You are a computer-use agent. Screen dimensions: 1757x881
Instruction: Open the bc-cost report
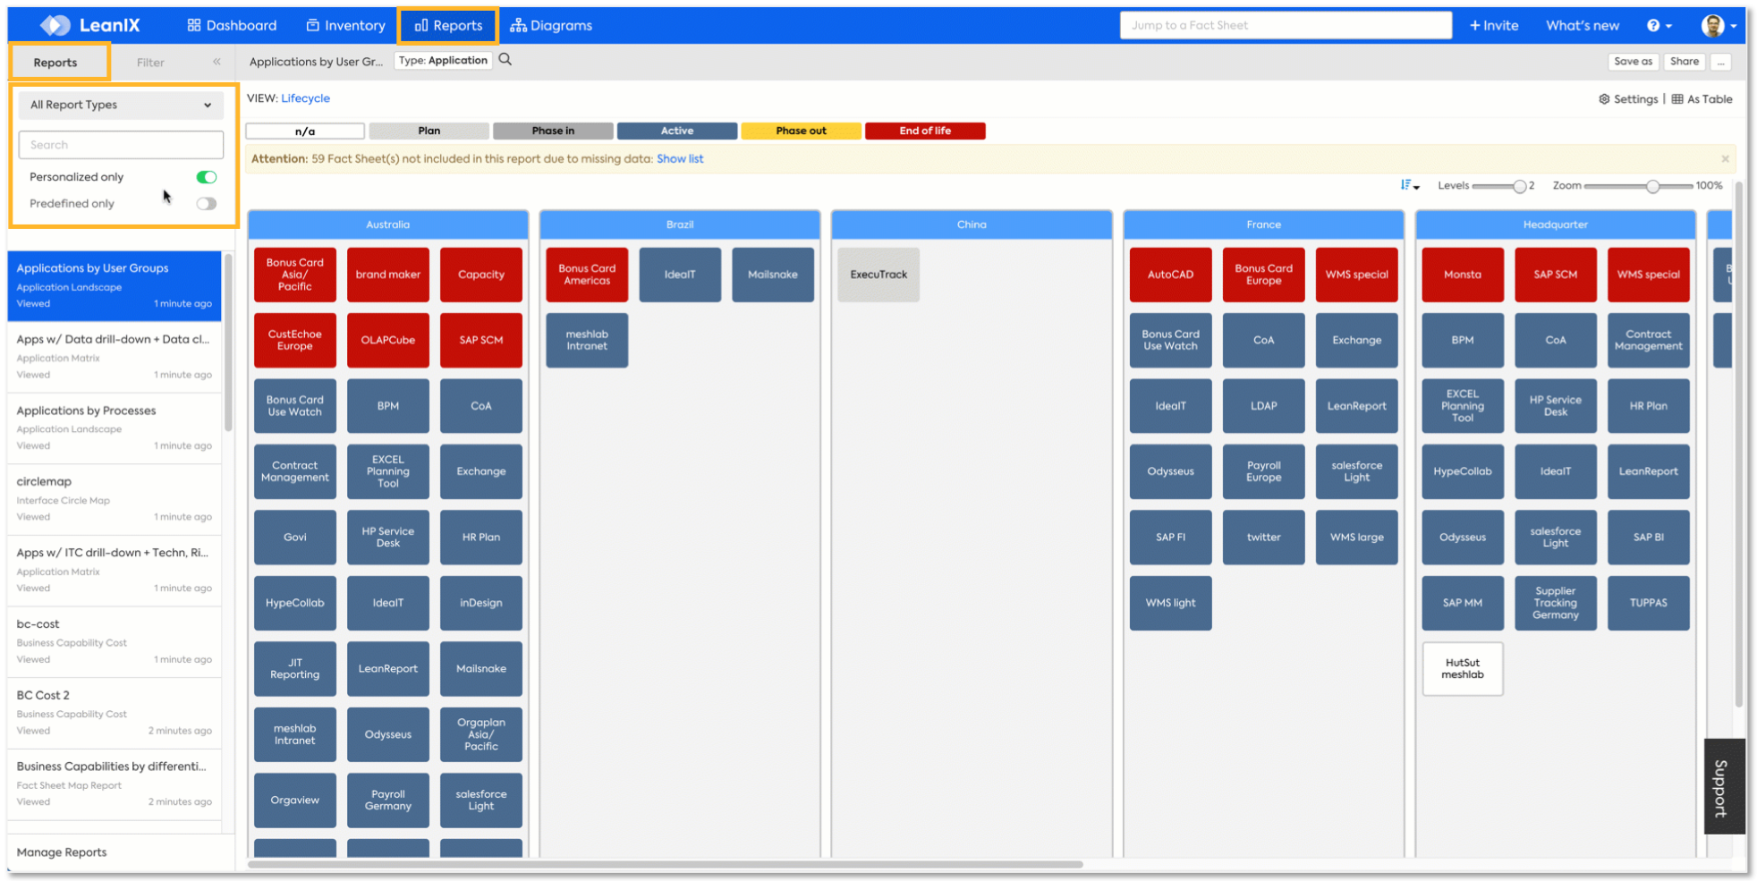tap(115, 641)
